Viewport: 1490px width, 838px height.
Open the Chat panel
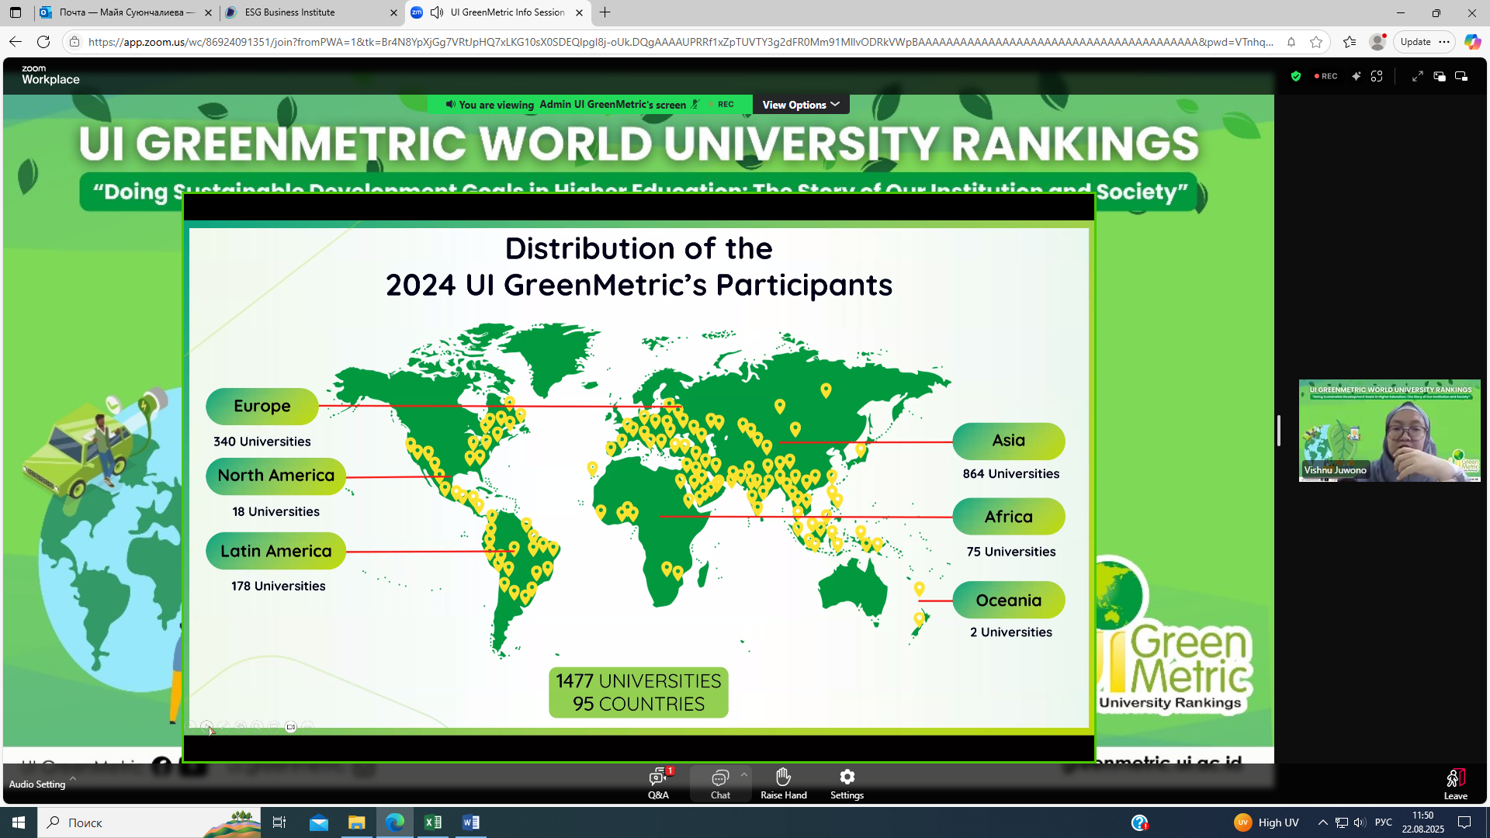tap(720, 783)
